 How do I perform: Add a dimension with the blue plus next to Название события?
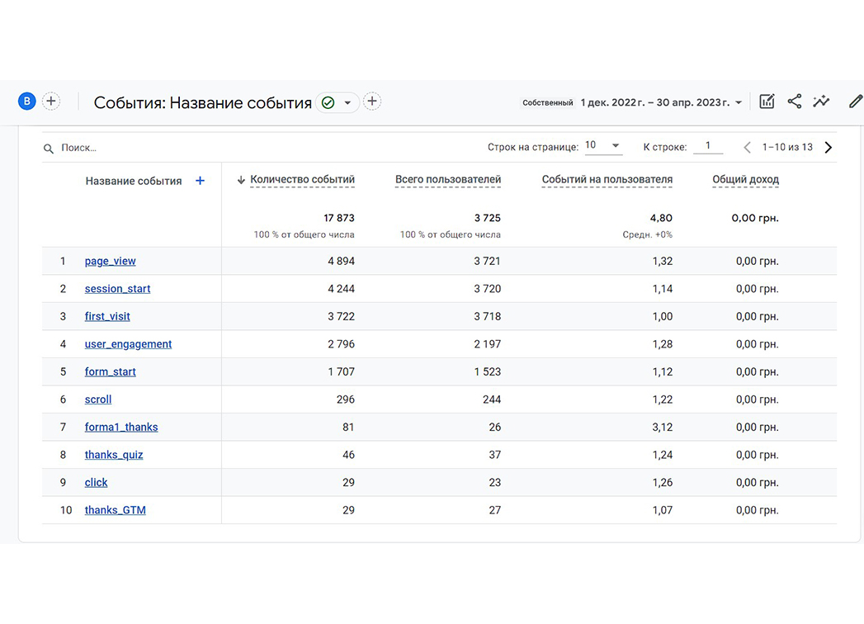coord(200,181)
